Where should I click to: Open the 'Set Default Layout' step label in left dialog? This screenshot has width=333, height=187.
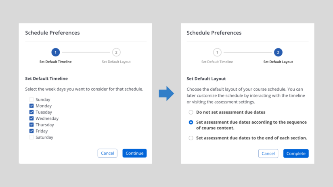pyautogui.click(x=116, y=62)
